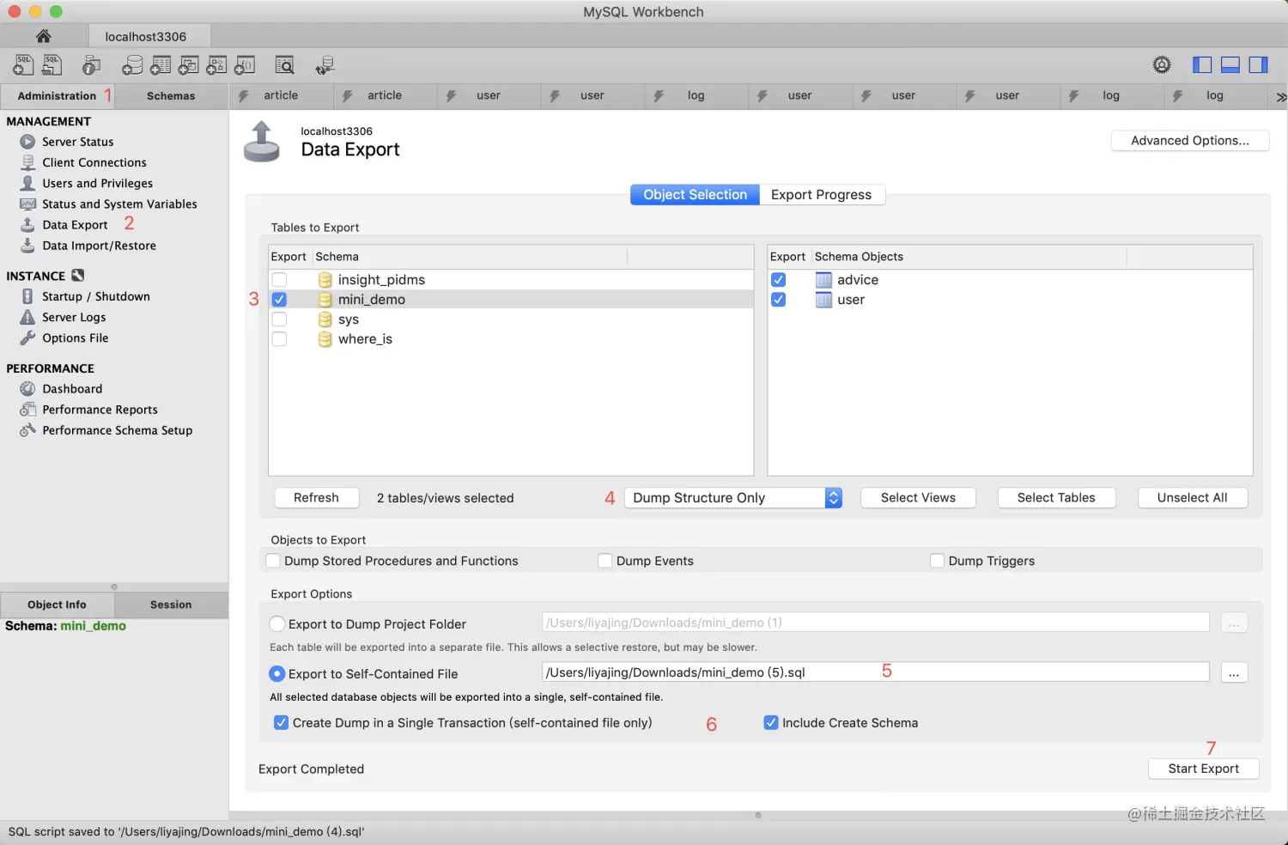The image size is (1288, 845).
Task: Click the Advanced Options button
Action: [x=1190, y=141]
